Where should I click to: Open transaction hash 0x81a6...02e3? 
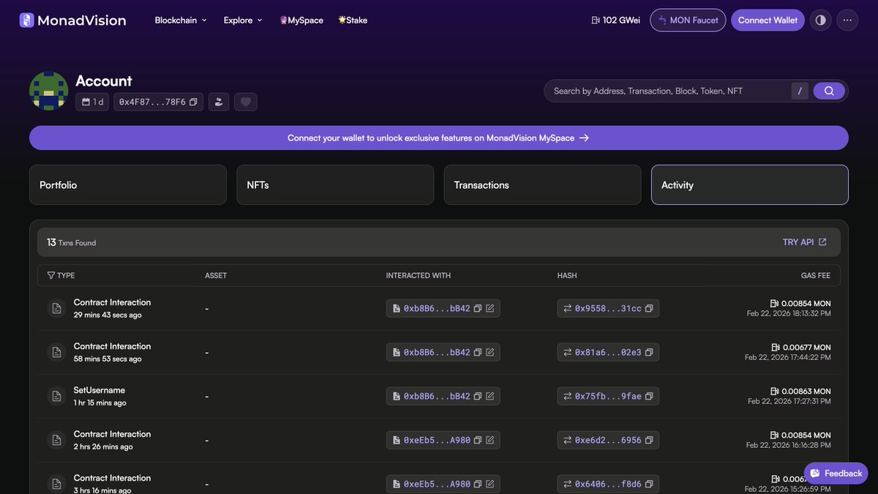pos(608,353)
